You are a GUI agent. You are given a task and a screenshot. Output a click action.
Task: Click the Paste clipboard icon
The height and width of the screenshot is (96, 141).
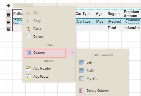pos(29,29)
